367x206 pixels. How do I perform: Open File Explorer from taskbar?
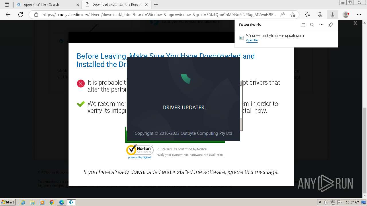(32, 202)
